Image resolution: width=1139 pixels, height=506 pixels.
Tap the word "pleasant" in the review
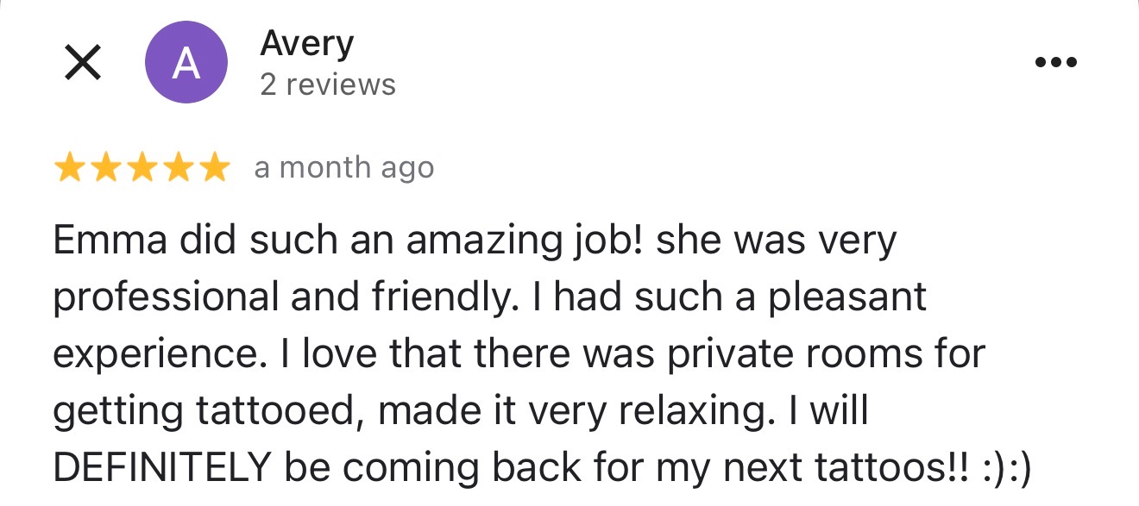pos(847,297)
